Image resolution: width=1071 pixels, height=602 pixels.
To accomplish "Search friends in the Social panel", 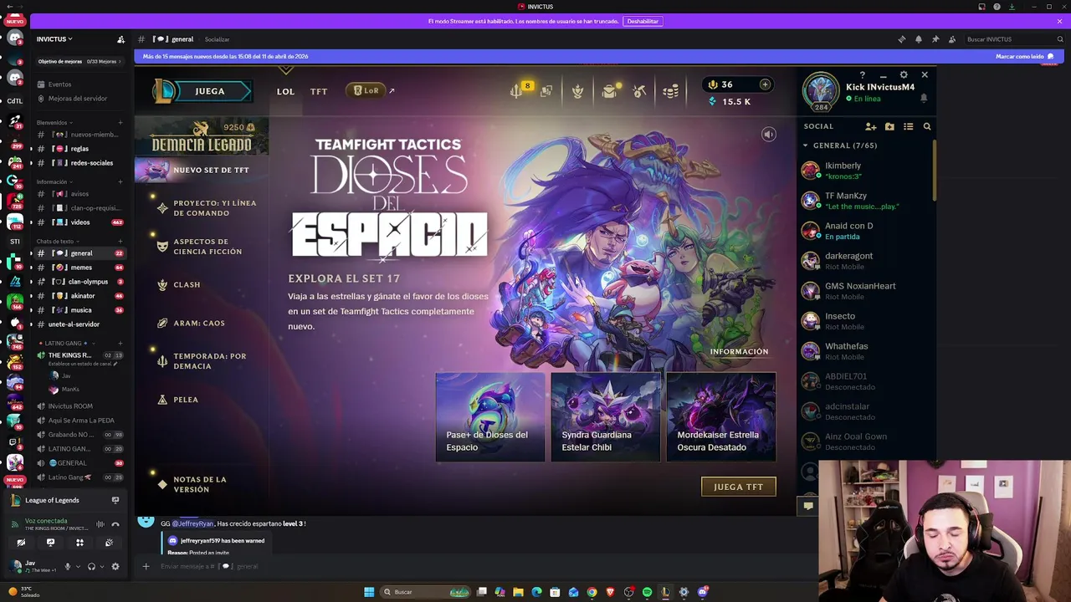I will coord(927,126).
